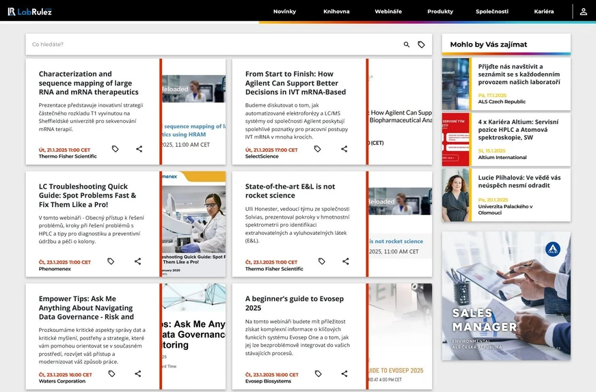
Task: Click Phenomenex organizer label
Action: pyautogui.click(x=55, y=268)
